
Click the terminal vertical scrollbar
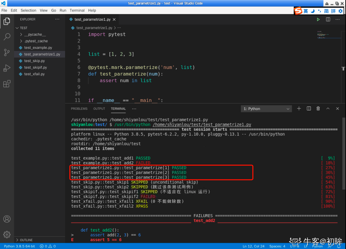(344, 153)
